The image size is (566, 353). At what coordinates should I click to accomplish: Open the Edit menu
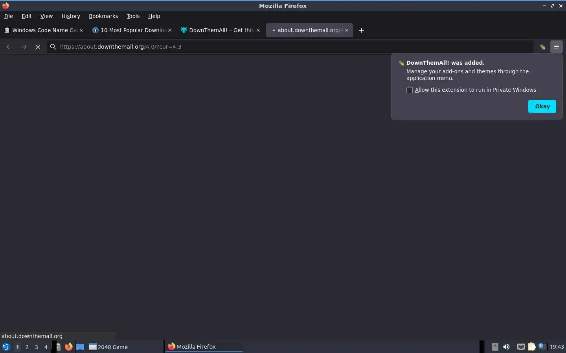[x=27, y=16]
